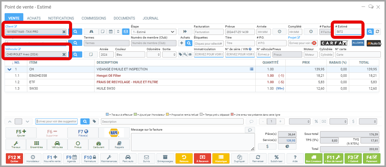This screenshot has width=386, height=167.
Task: Open the CARFAX lookup
Action: (334, 43)
